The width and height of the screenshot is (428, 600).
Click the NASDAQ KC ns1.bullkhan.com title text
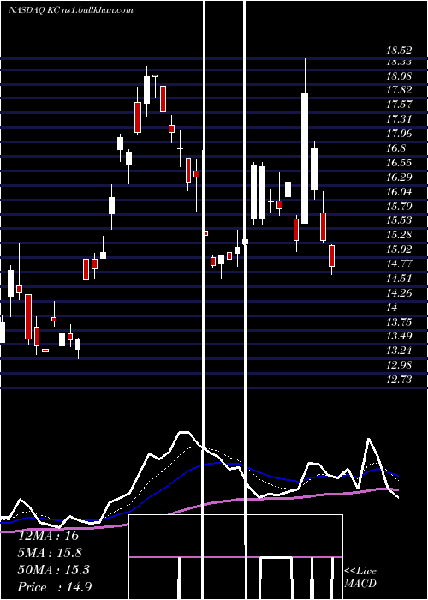[71, 10]
